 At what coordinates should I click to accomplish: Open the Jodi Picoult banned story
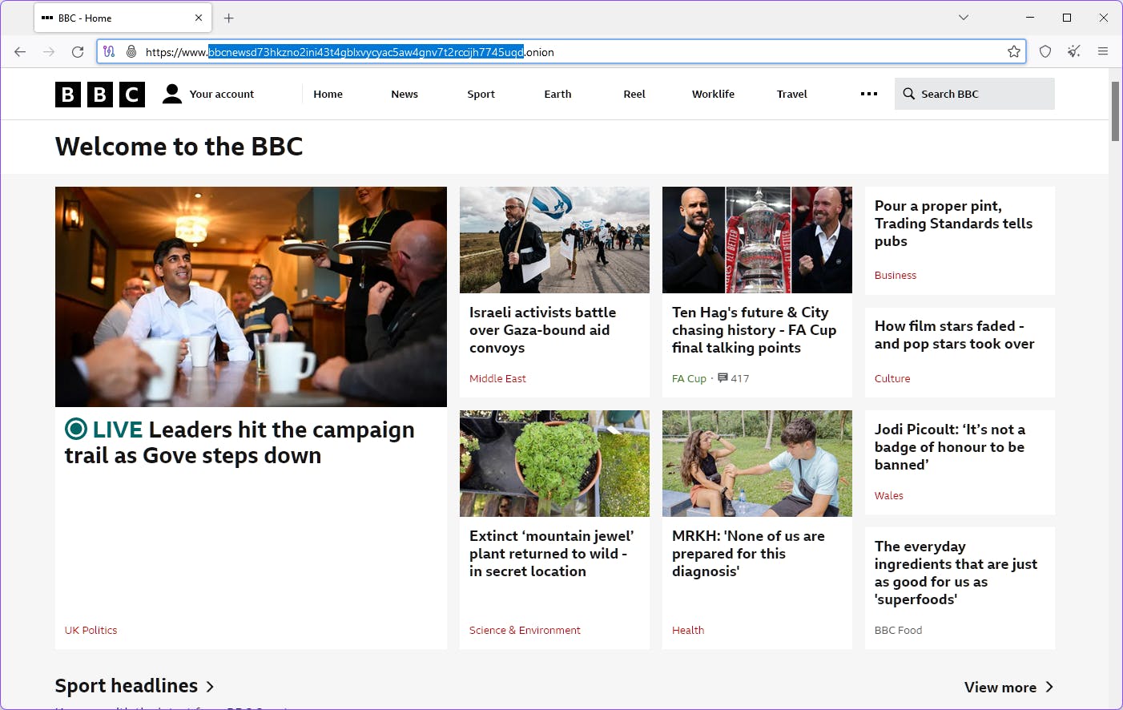click(949, 447)
